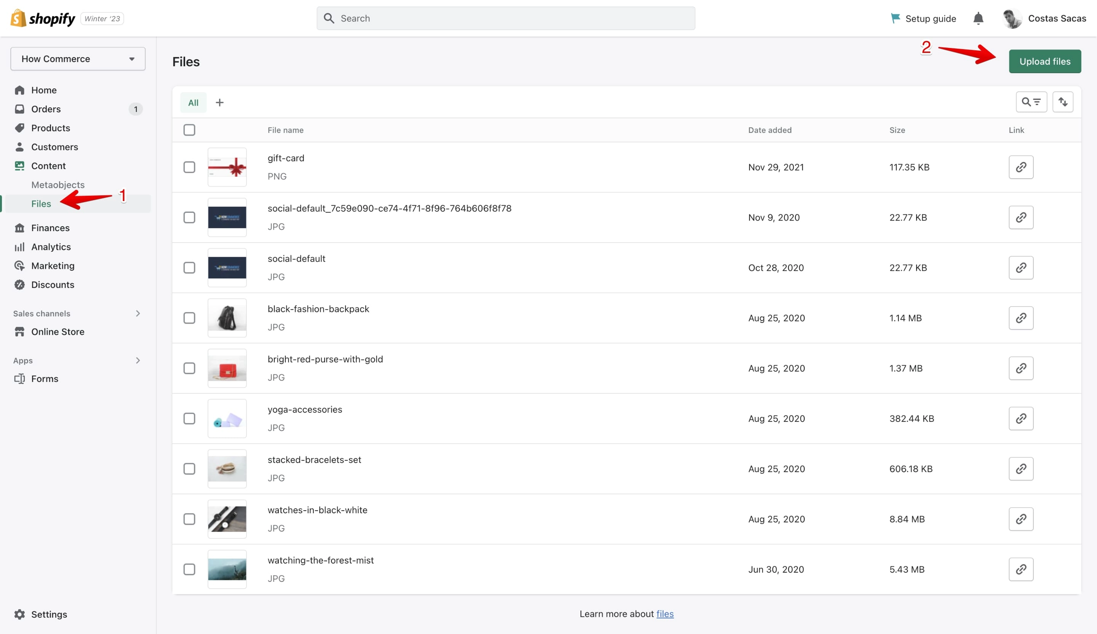Tick the social-default Oct 28 checkbox

click(189, 268)
